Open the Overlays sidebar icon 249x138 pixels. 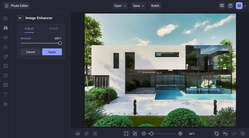(6, 85)
